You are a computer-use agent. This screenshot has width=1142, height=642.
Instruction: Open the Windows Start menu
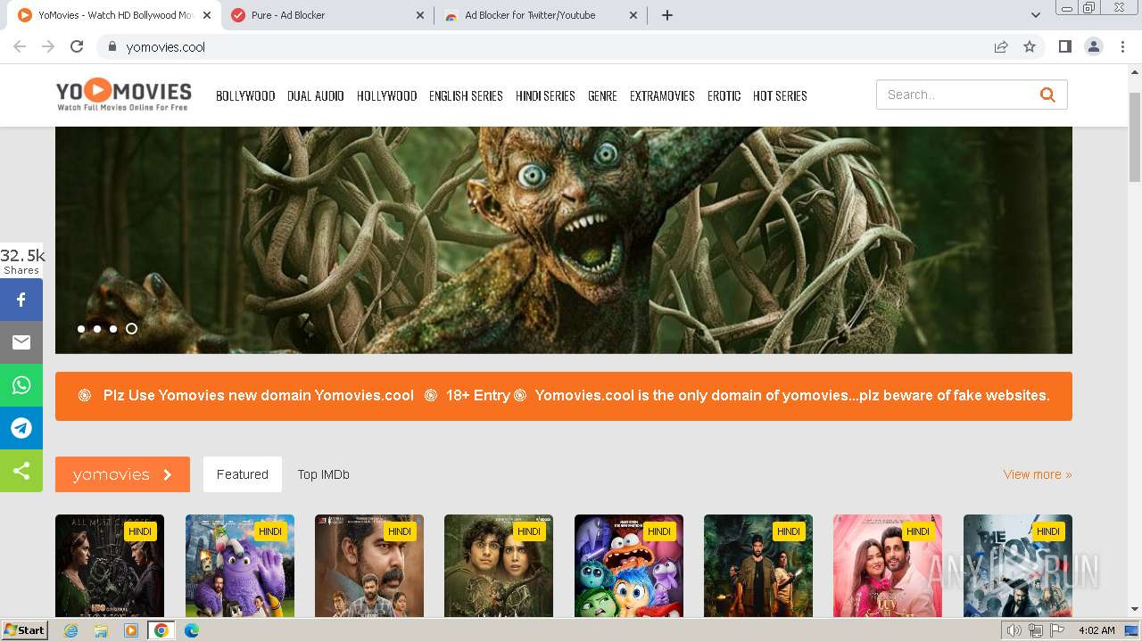pyautogui.click(x=24, y=630)
